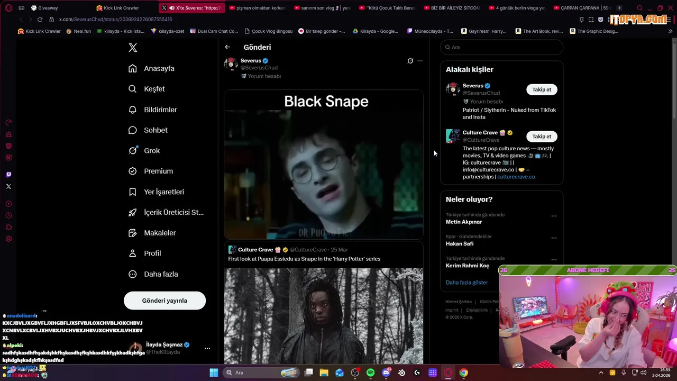The image size is (677, 381).
Task: Open Daha fazla more menu
Action: click(153, 274)
